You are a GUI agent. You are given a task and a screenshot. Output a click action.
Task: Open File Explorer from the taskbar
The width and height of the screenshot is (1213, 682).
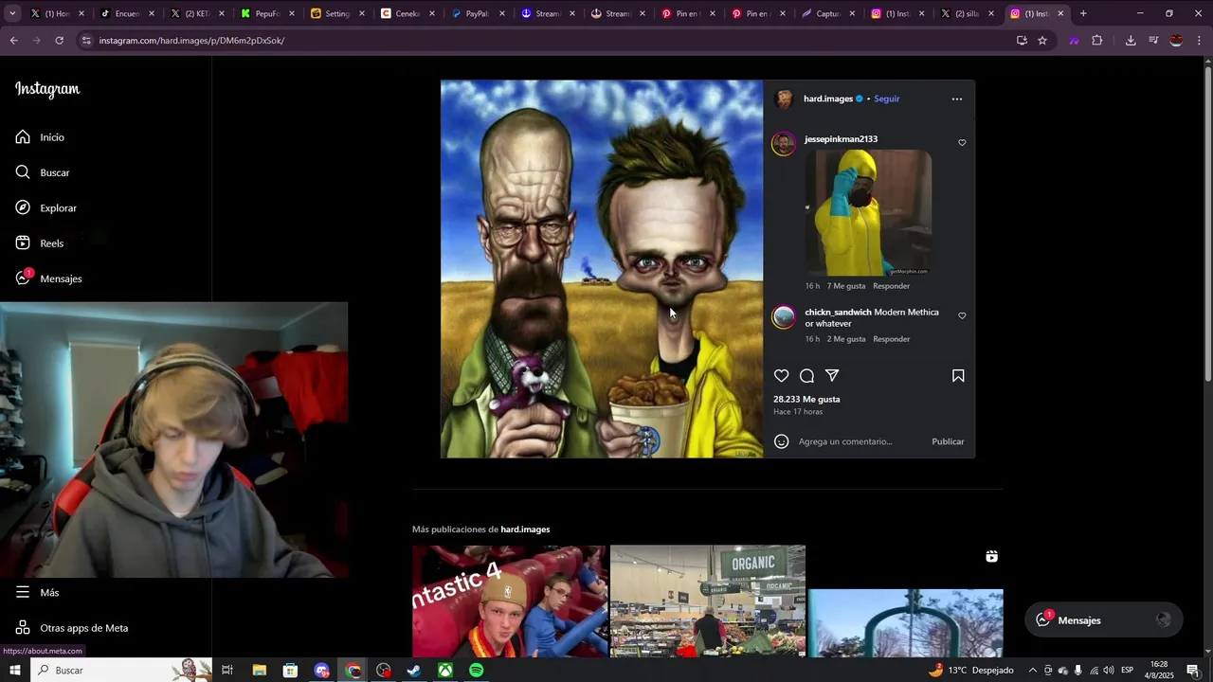[259, 670]
